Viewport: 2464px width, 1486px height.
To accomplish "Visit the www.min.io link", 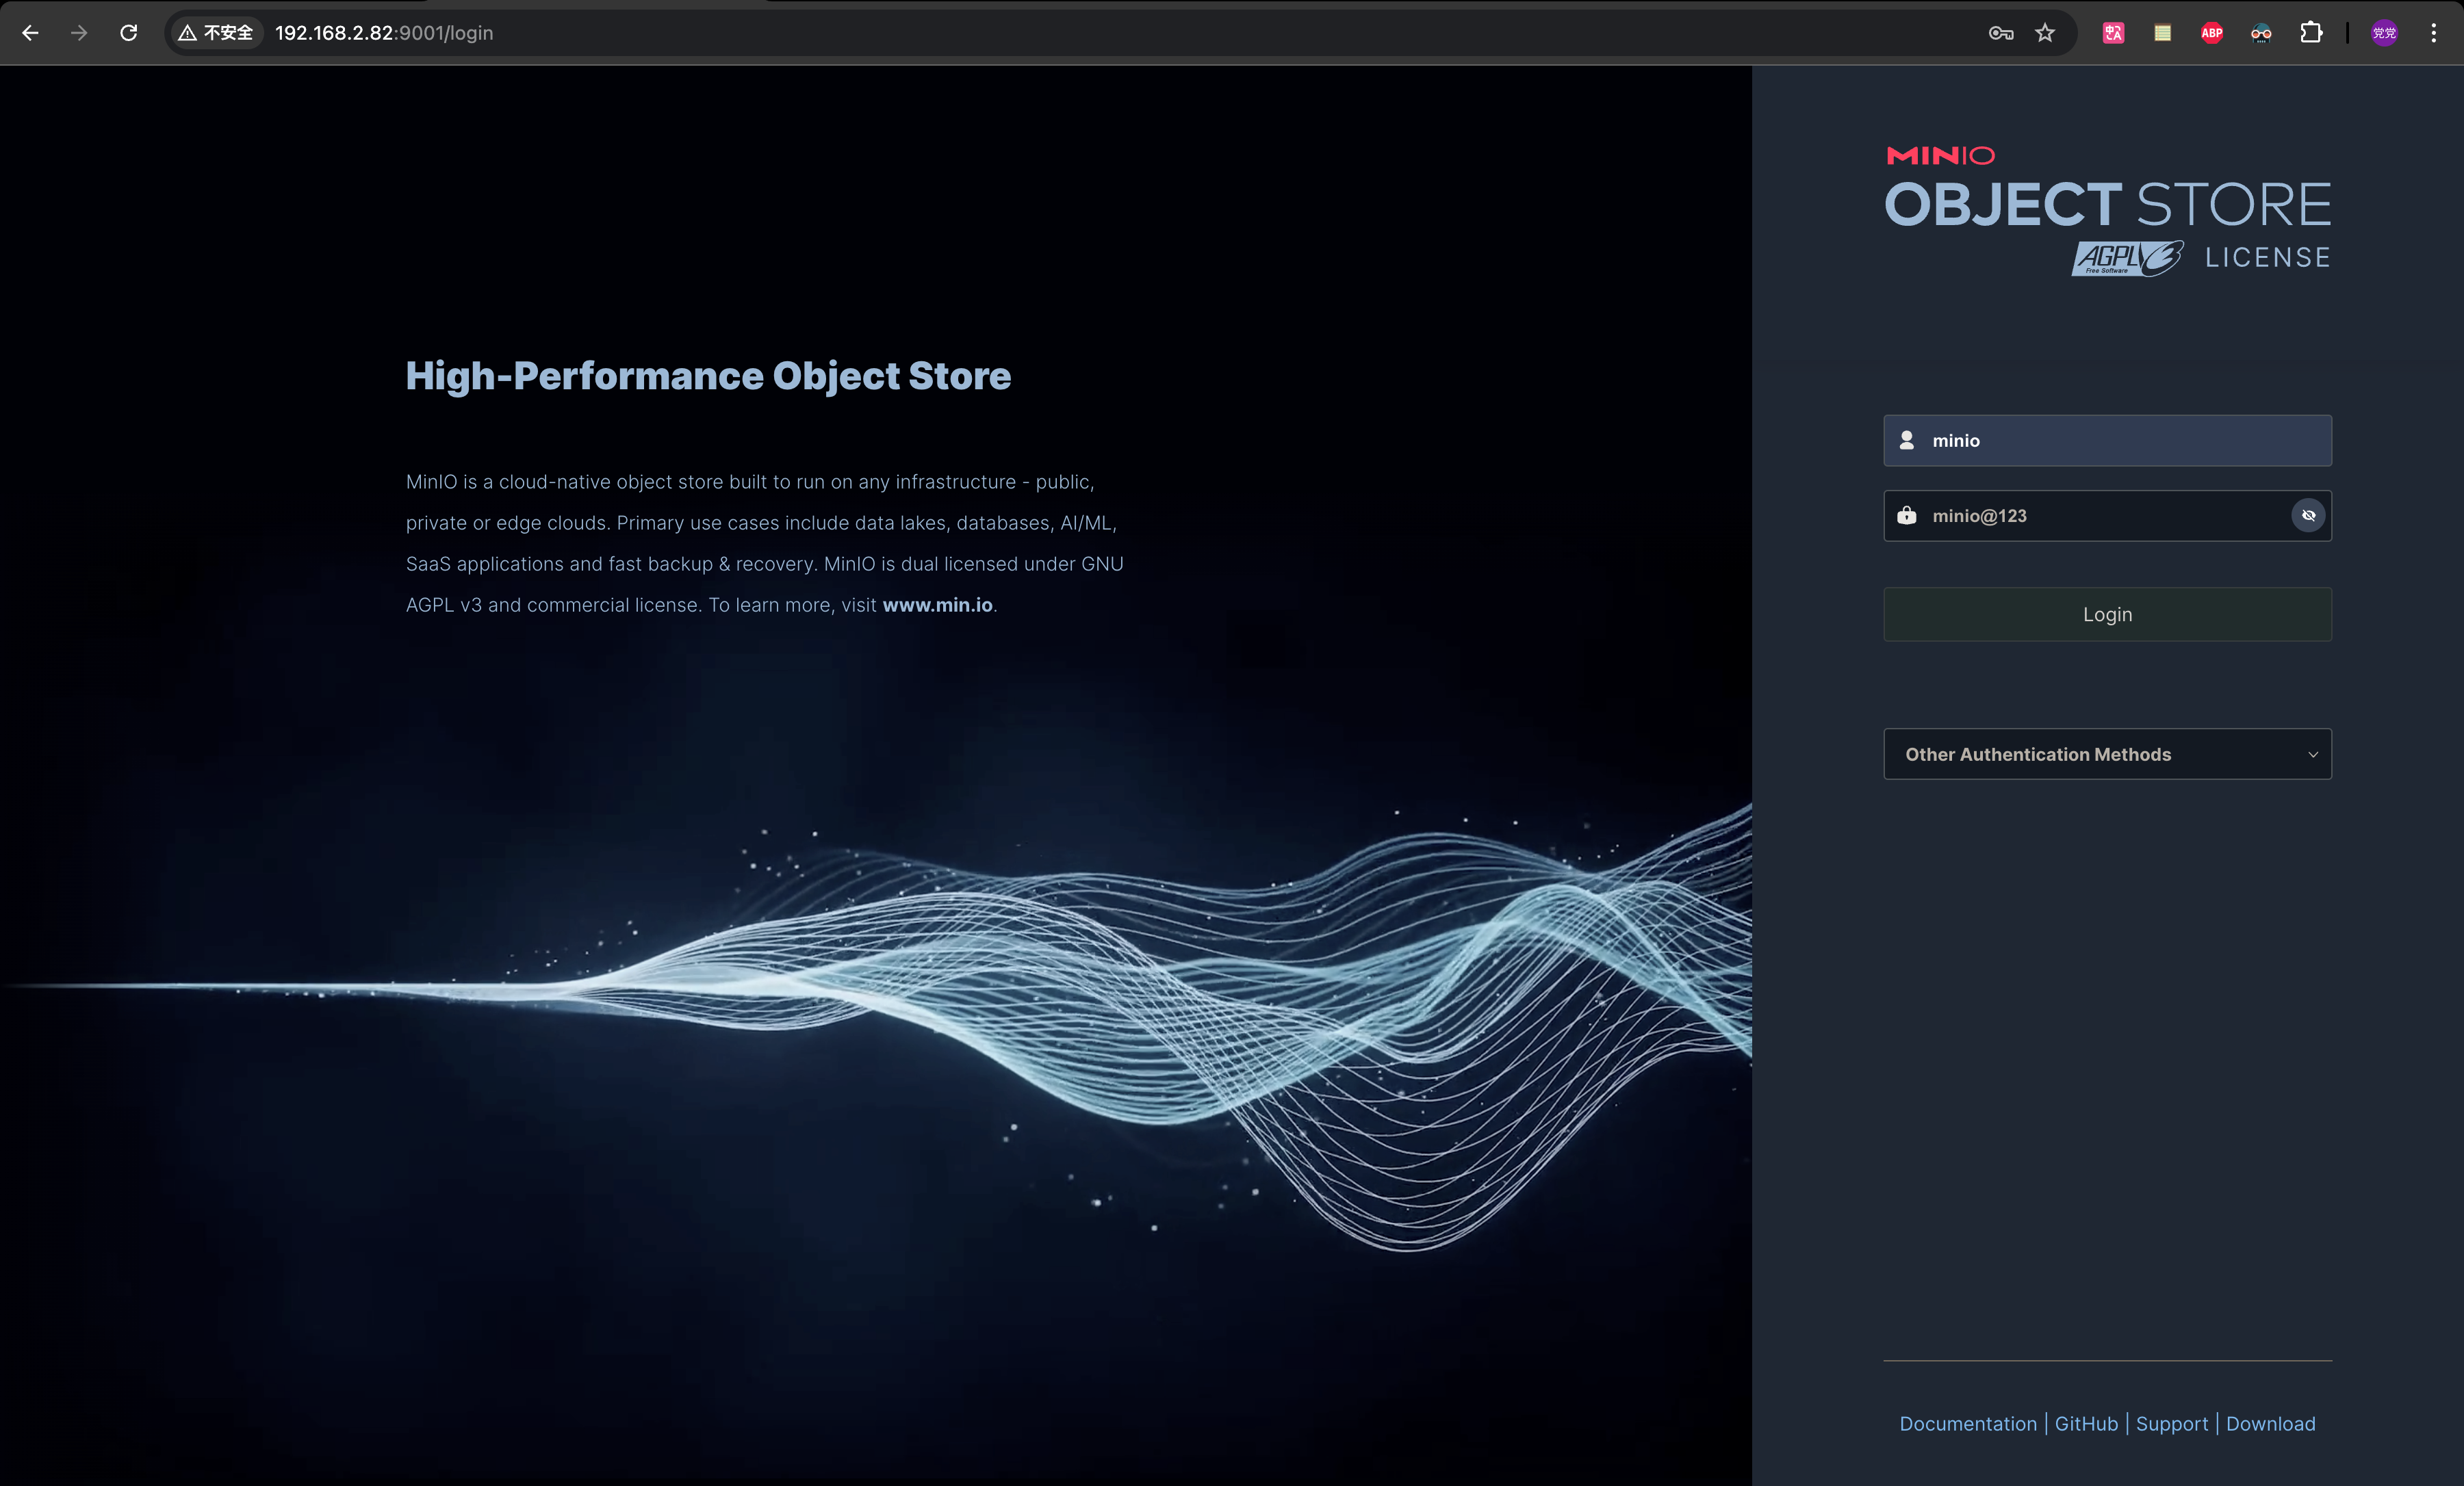I will 937,605.
